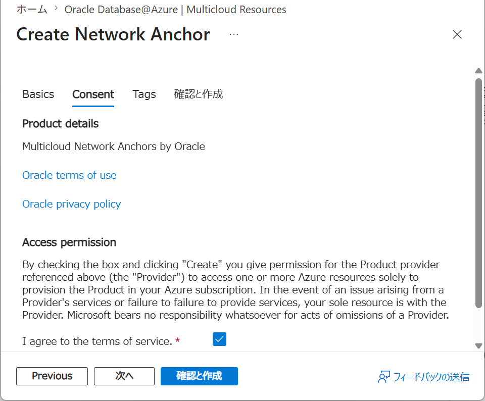Click the vertical scrollbar thumb
This screenshot has height=401, width=485.
coord(478,193)
